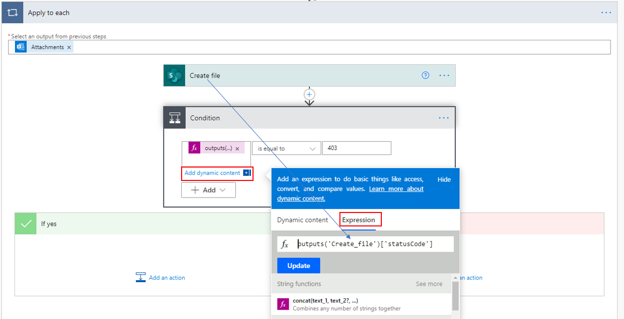This screenshot has width=624, height=319.
Task: Click the SharePoint Create file icon
Action: click(x=174, y=75)
